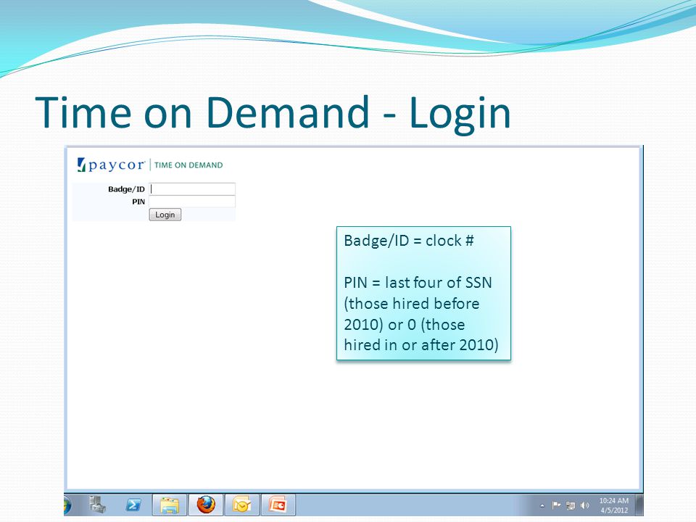Click the PIN input field
696x522 pixels.
coord(191,202)
